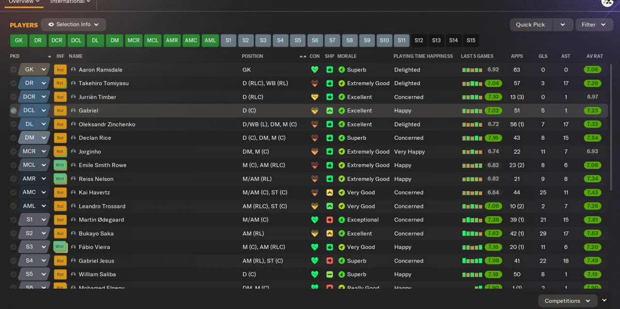Viewport: 620px width, 309px height.
Task: Click Fábio Vieira's green heart condition icon
Action: (x=315, y=247)
